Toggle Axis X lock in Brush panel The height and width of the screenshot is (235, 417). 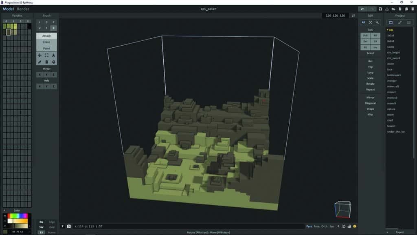click(x=40, y=86)
